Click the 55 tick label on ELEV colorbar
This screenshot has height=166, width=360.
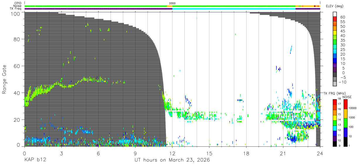[342, 21]
